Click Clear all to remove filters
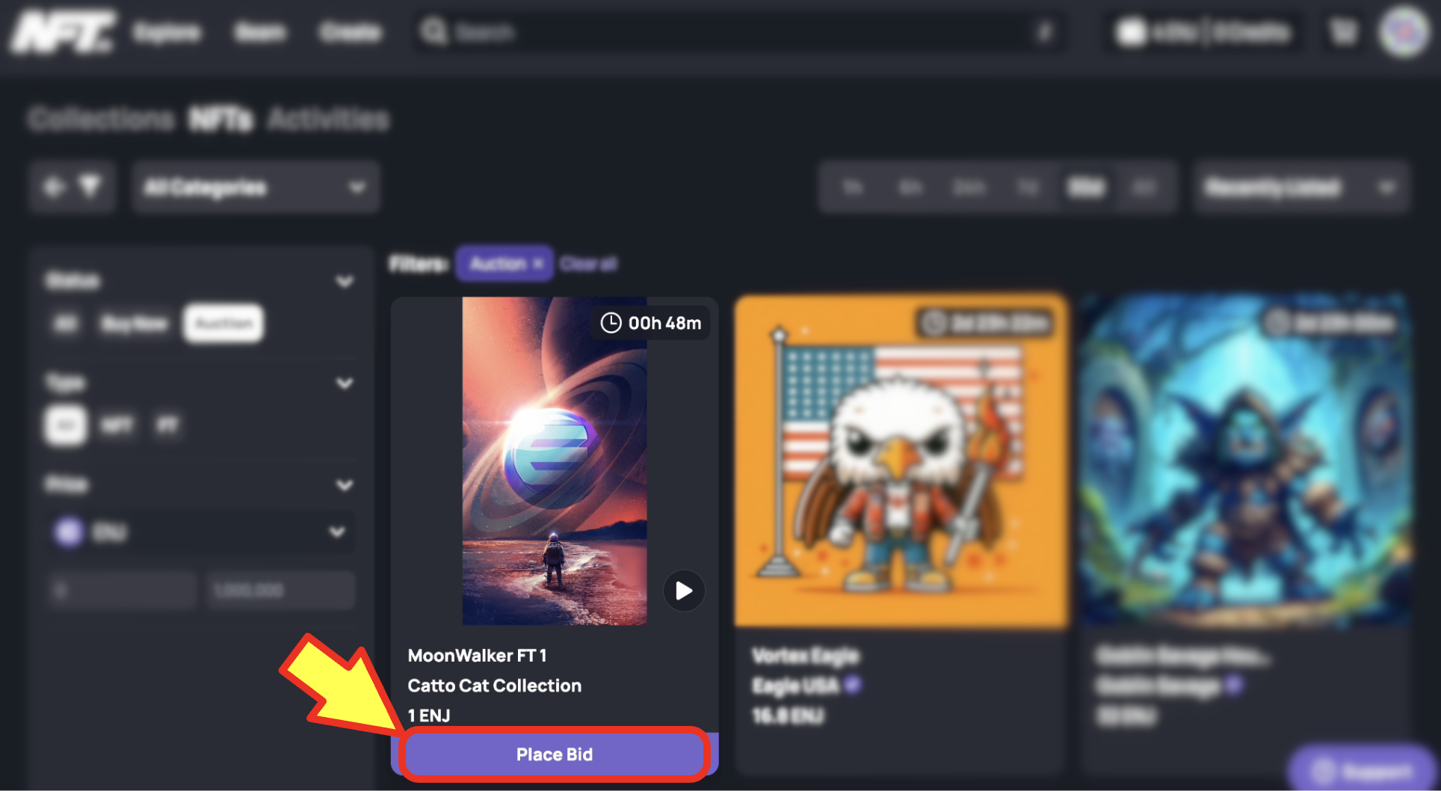1441x791 pixels. click(x=588, y=262)
